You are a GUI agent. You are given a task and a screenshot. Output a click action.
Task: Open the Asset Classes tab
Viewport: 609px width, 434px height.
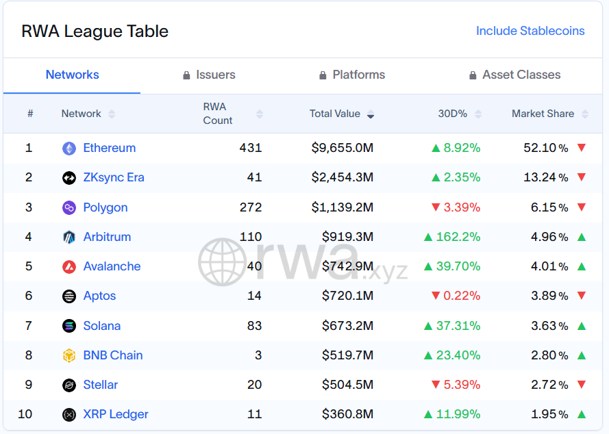514,75
